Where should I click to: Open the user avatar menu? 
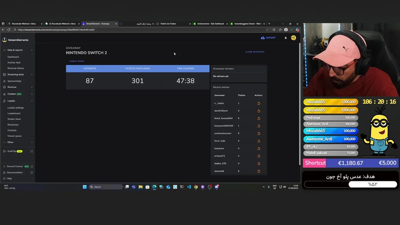point(293,38)
